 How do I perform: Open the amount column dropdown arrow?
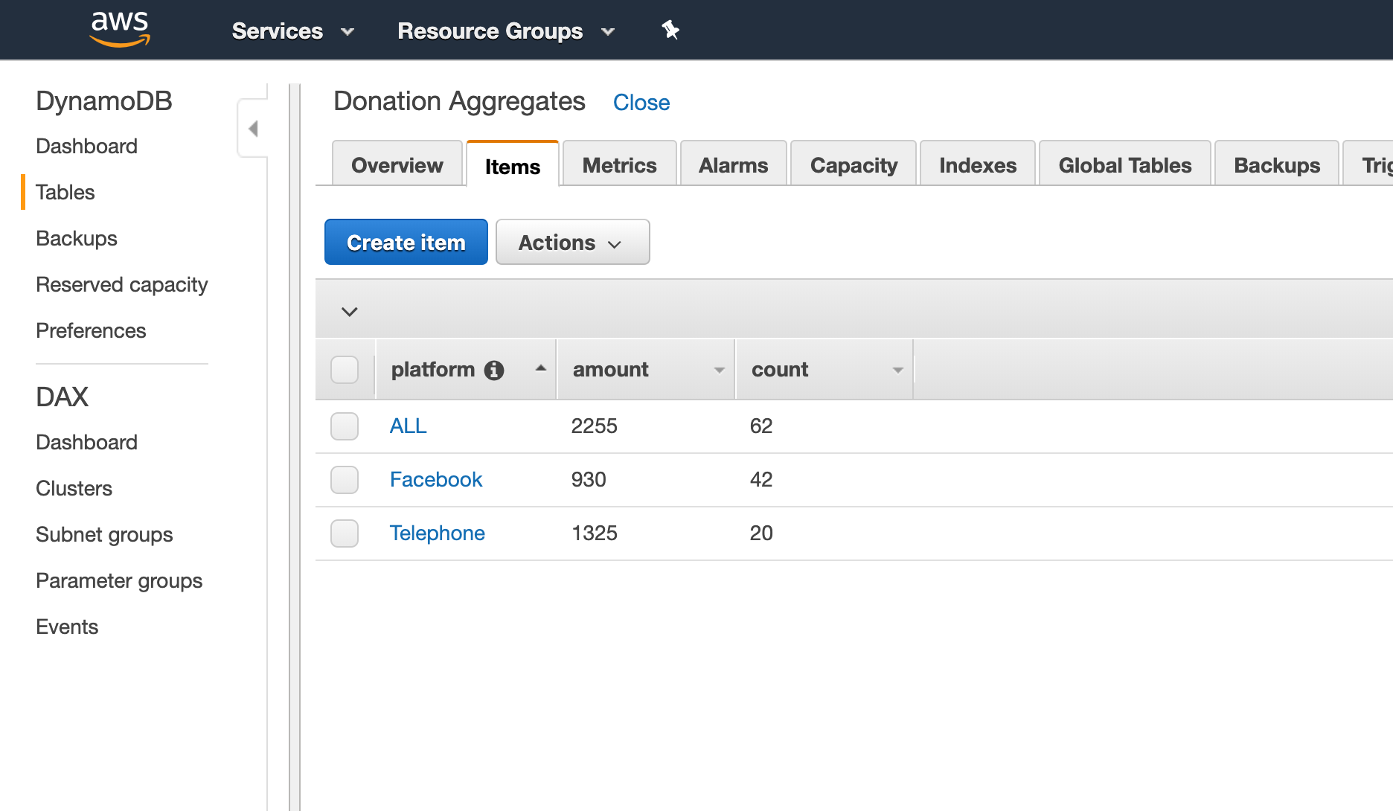719,370
